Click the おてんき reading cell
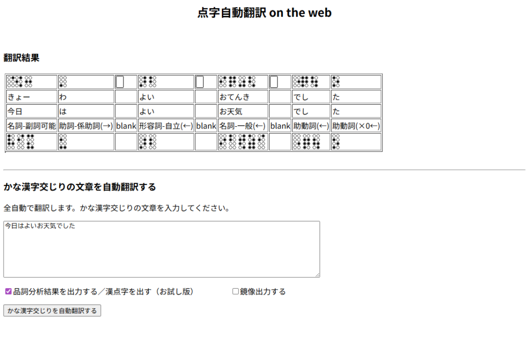The width and height of the screenshot is (527, 341). (242, 97)
